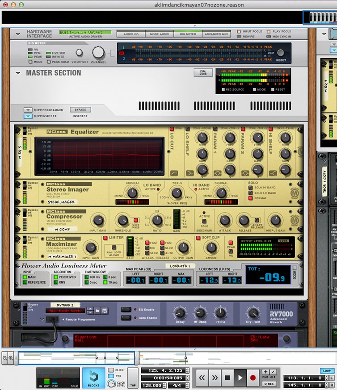Select Maximizer release AUTO button

(162, 253)
